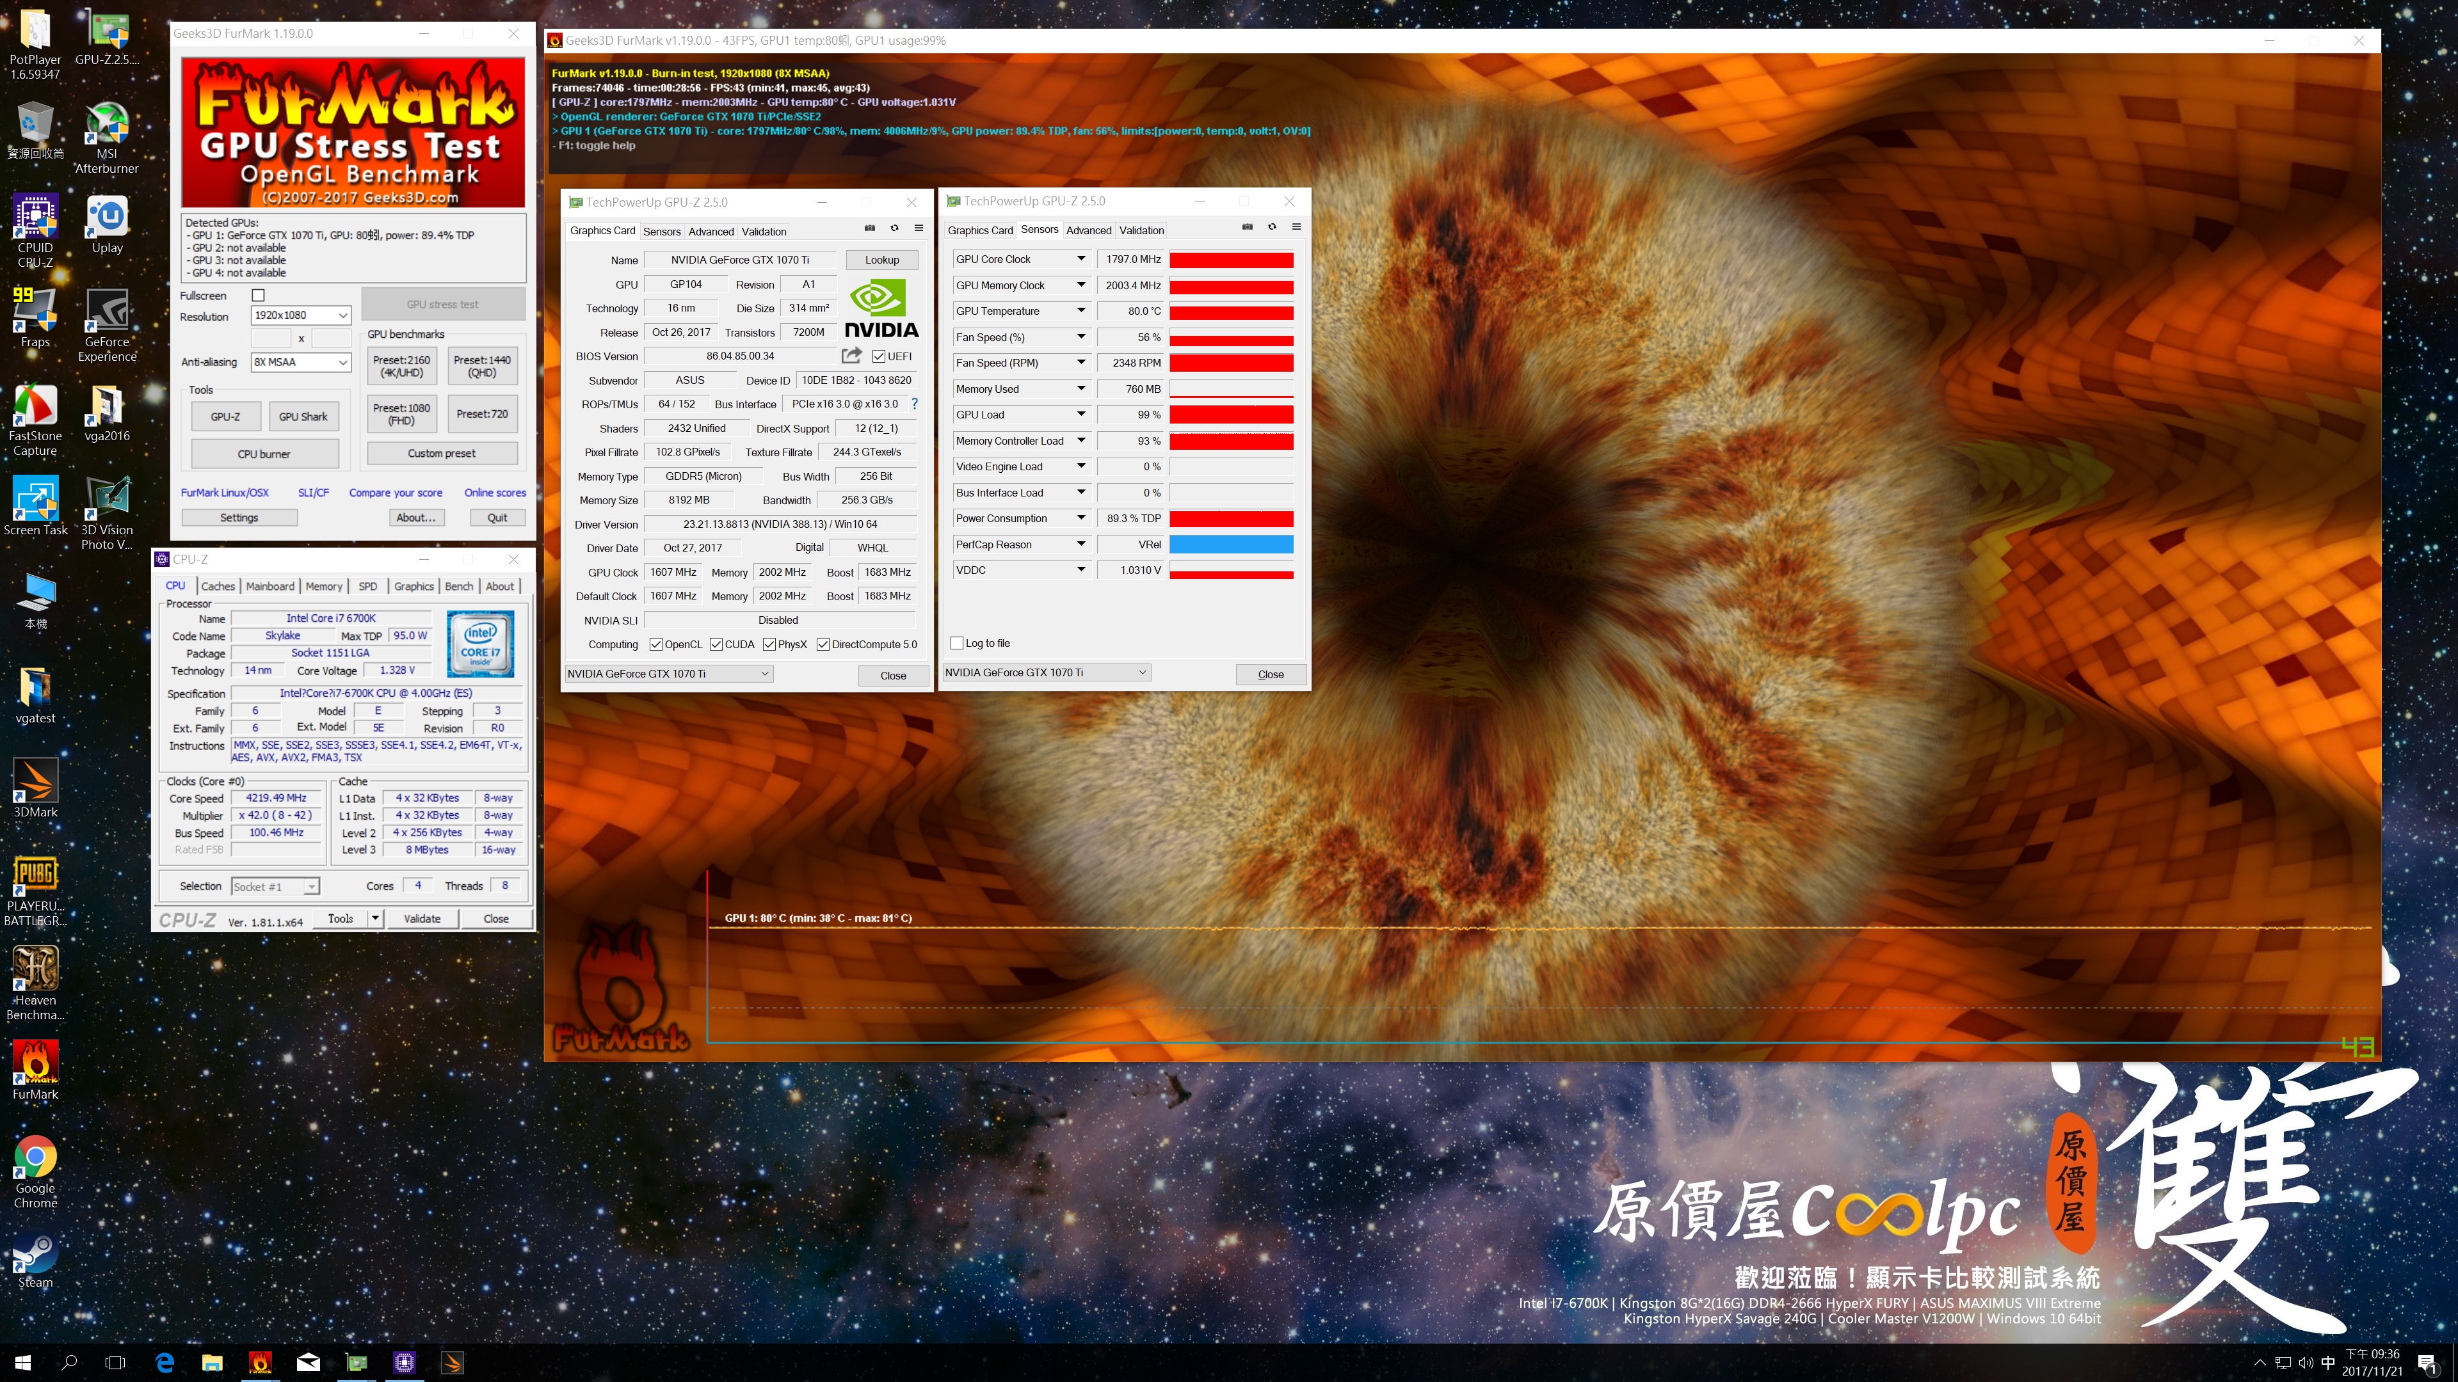This screenshot has width=2458, height=1382.
Task: Click the taskbar search magnifier icon
Action: (68, 1363)
